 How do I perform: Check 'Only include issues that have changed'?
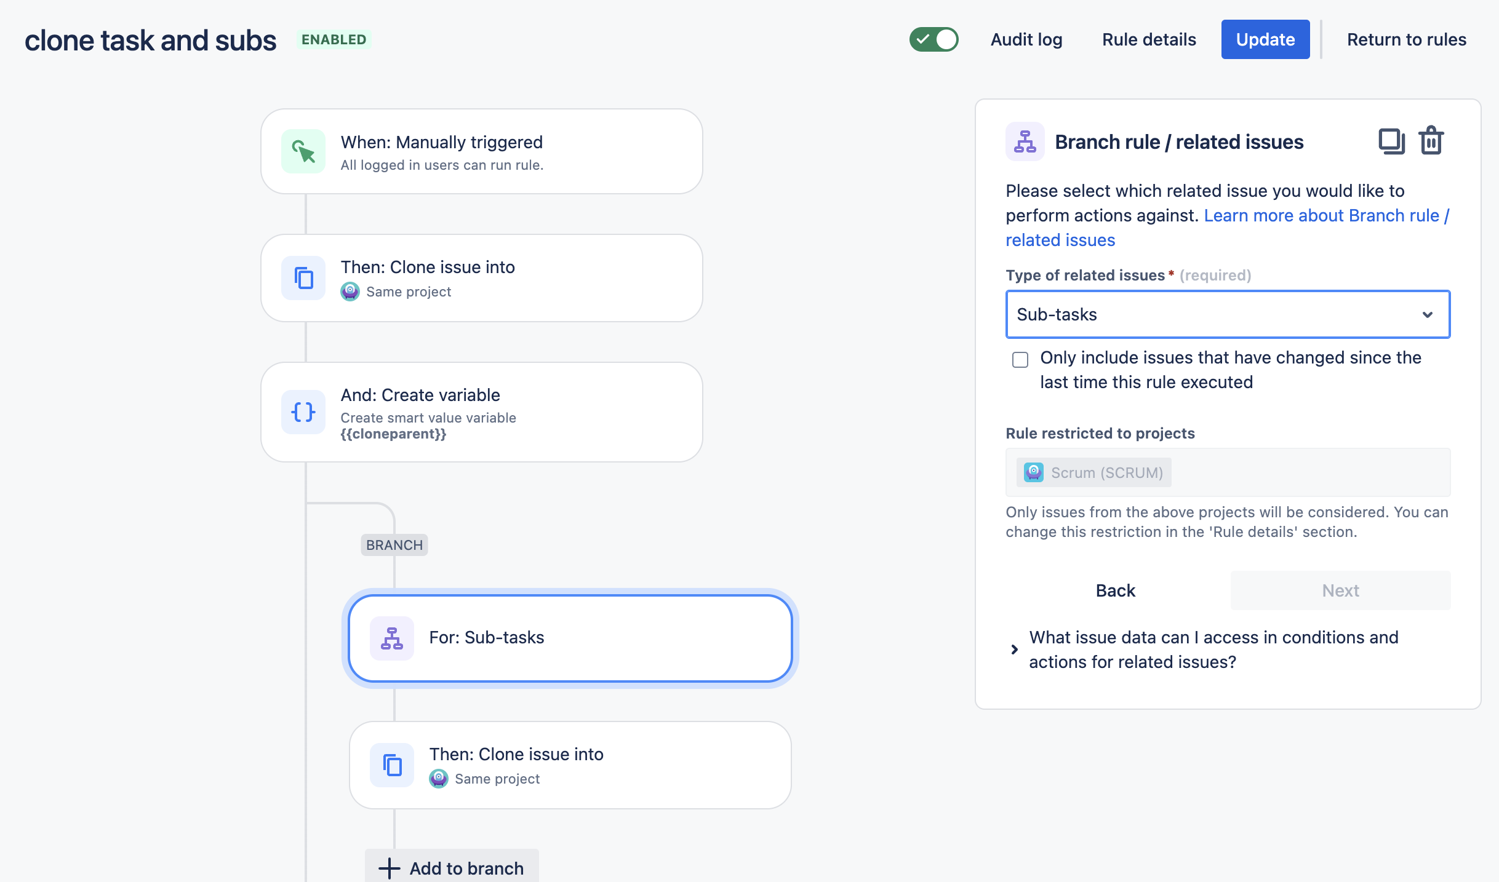(1020, 360)
